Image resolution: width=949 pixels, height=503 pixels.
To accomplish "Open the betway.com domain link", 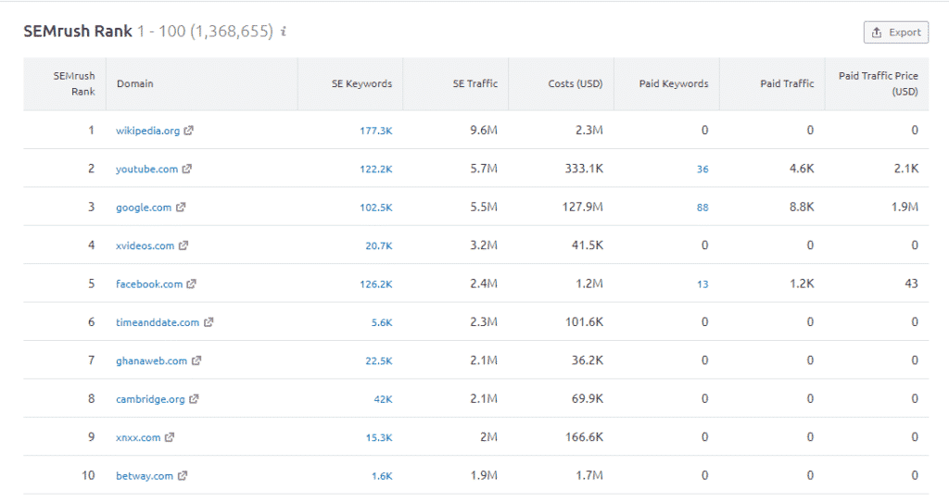I will (144, 476).
